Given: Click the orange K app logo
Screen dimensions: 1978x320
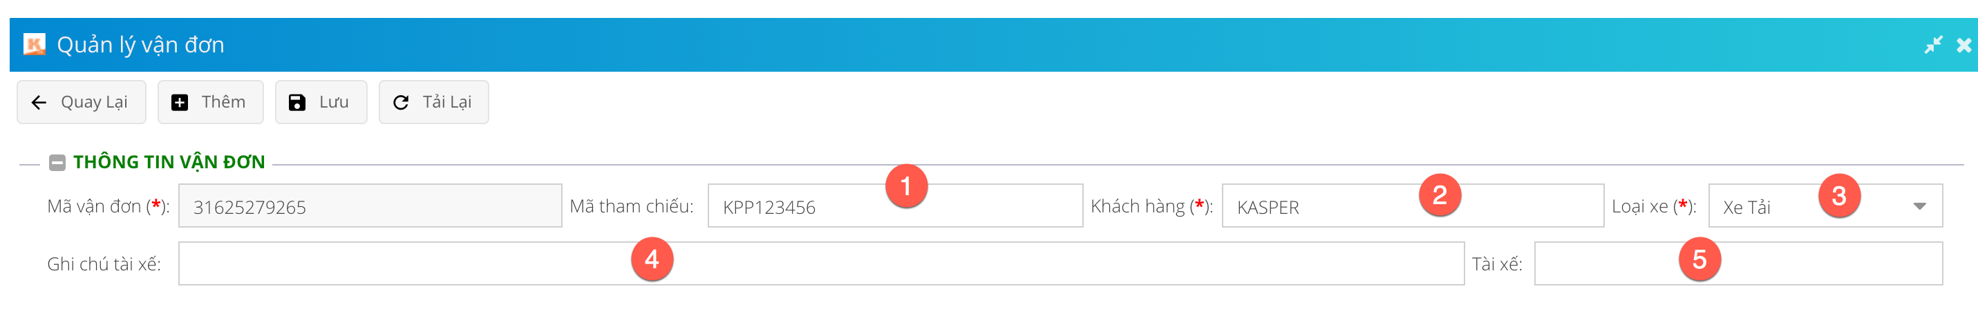Looking at the screenshot, I should [x=35, y=44].
